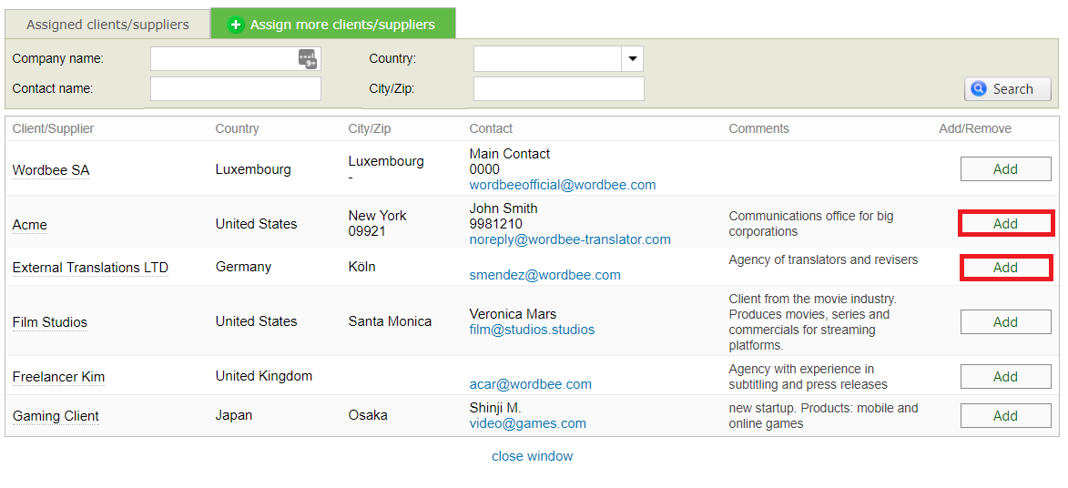Switch to Assigned clients/suppliers tab

click(x=107, y=25)
